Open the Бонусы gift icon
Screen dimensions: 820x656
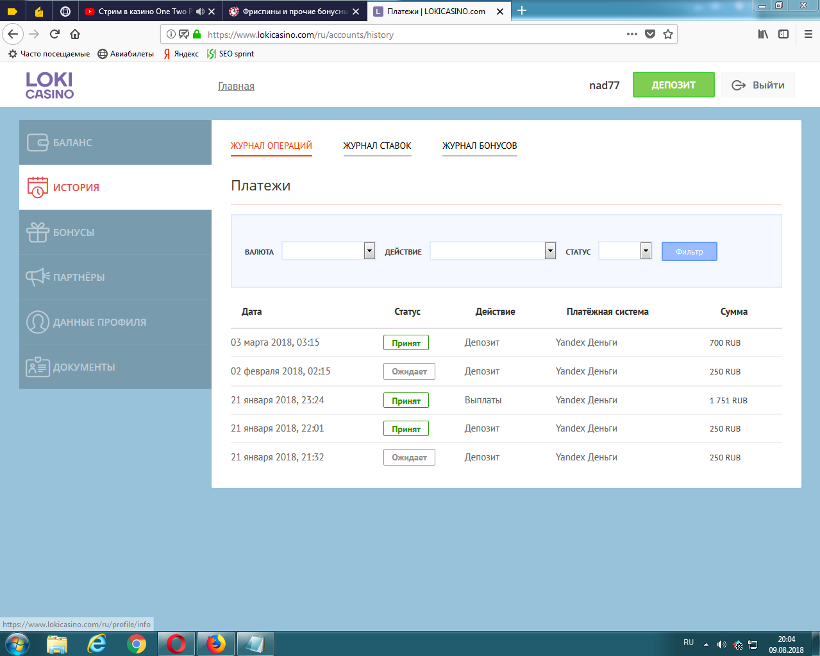[38, 232]
